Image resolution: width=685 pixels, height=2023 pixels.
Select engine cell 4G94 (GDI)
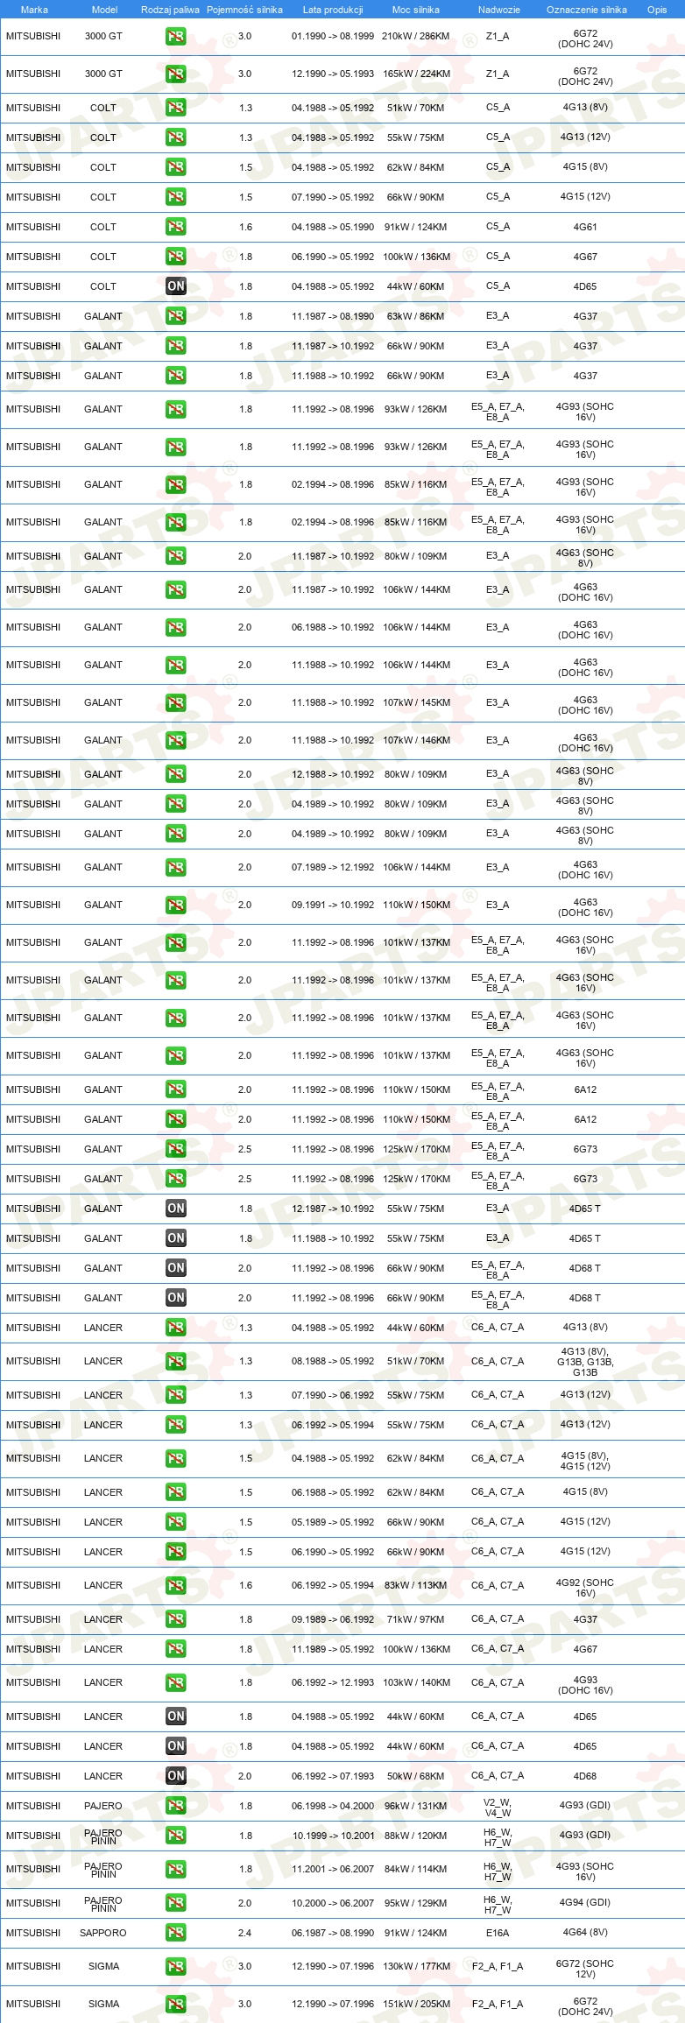click(585, 1902)
